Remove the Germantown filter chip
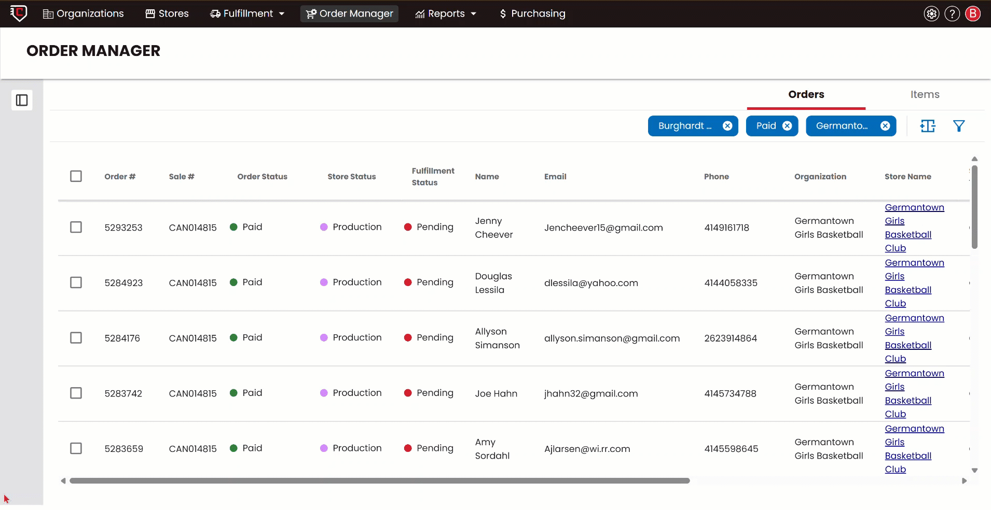The height and width of the screenshot is (510, 991). pos(885,126)
